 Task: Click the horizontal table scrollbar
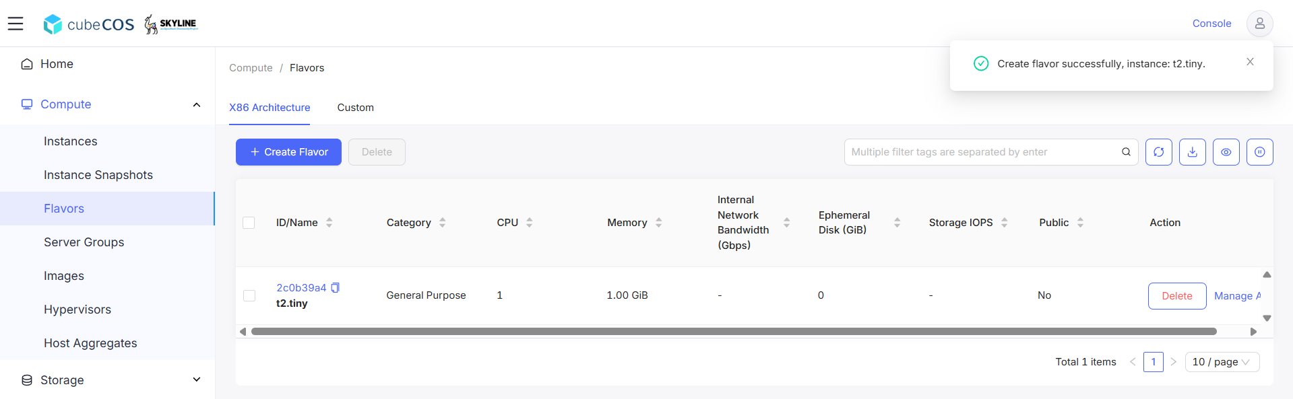point(734,332)
